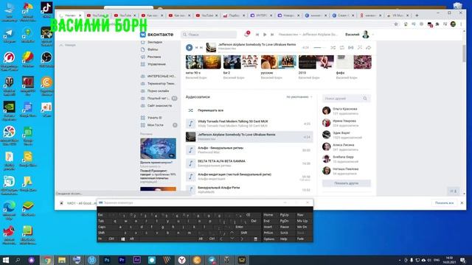Adjust the player volume slider
This screenshot has width=472, height=265.
pyautogui.click(x=319, y=47)
